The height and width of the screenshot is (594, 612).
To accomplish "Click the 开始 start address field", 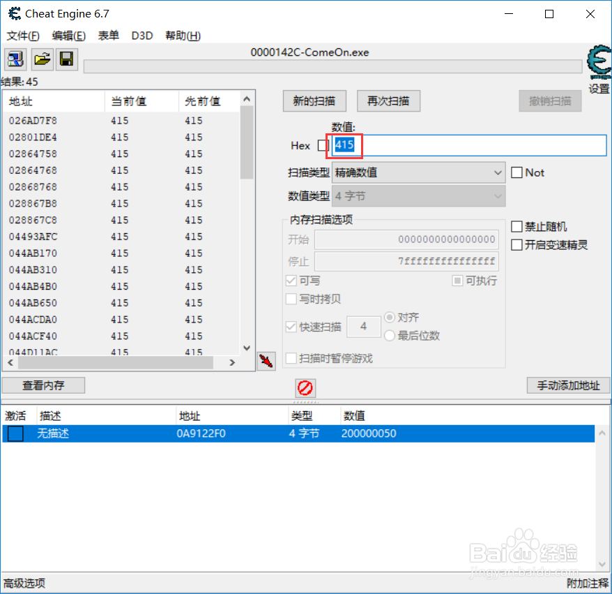I will [406, 239].
